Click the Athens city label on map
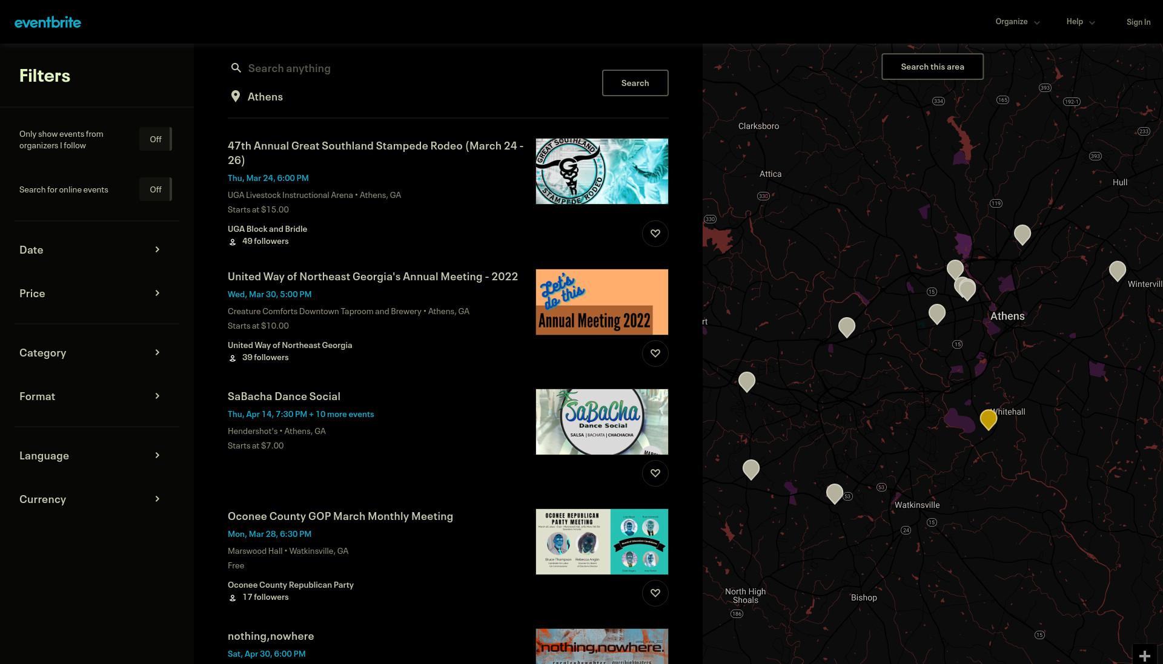 [x=1007, y=316]
